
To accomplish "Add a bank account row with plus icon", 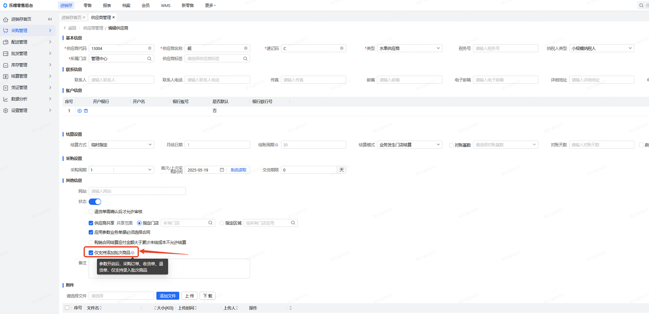I will [x=79, y=111].
